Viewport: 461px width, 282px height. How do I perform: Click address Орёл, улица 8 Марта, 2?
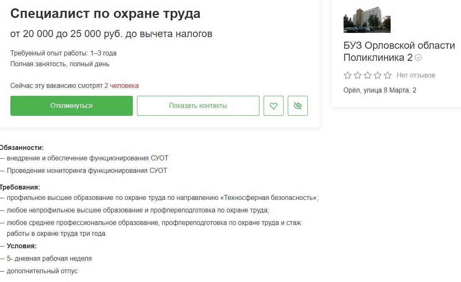380,90
